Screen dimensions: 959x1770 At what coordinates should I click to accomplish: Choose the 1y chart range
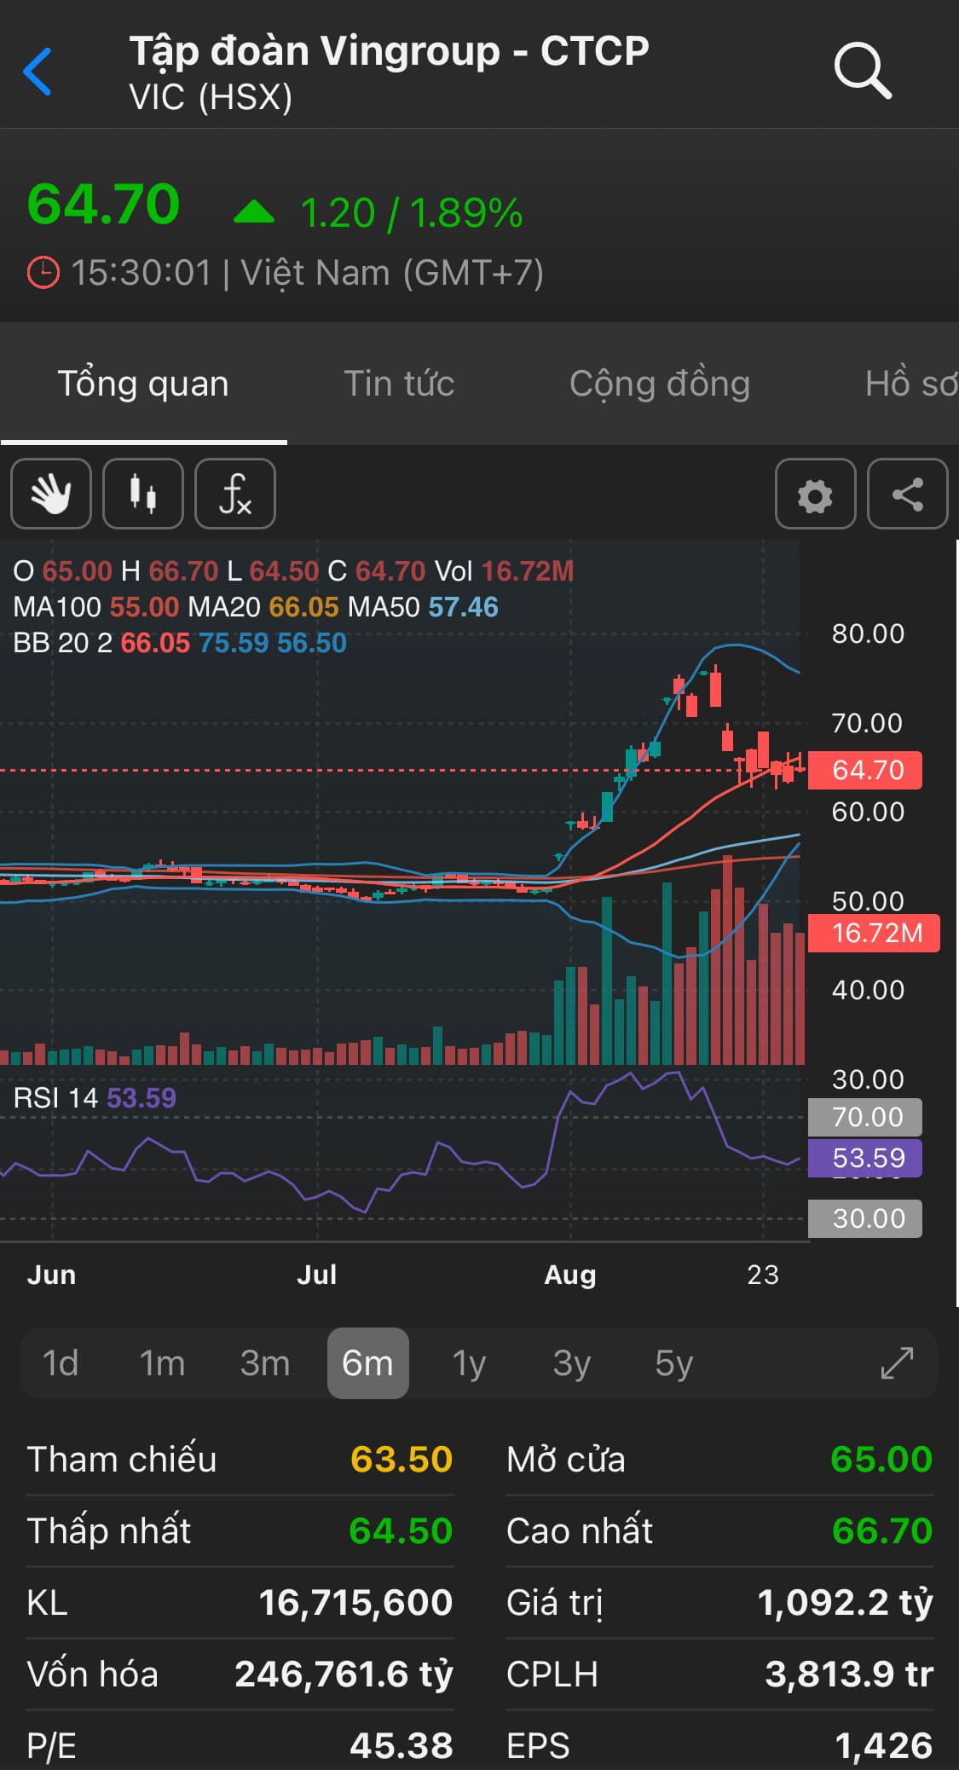pos(469,1362)
